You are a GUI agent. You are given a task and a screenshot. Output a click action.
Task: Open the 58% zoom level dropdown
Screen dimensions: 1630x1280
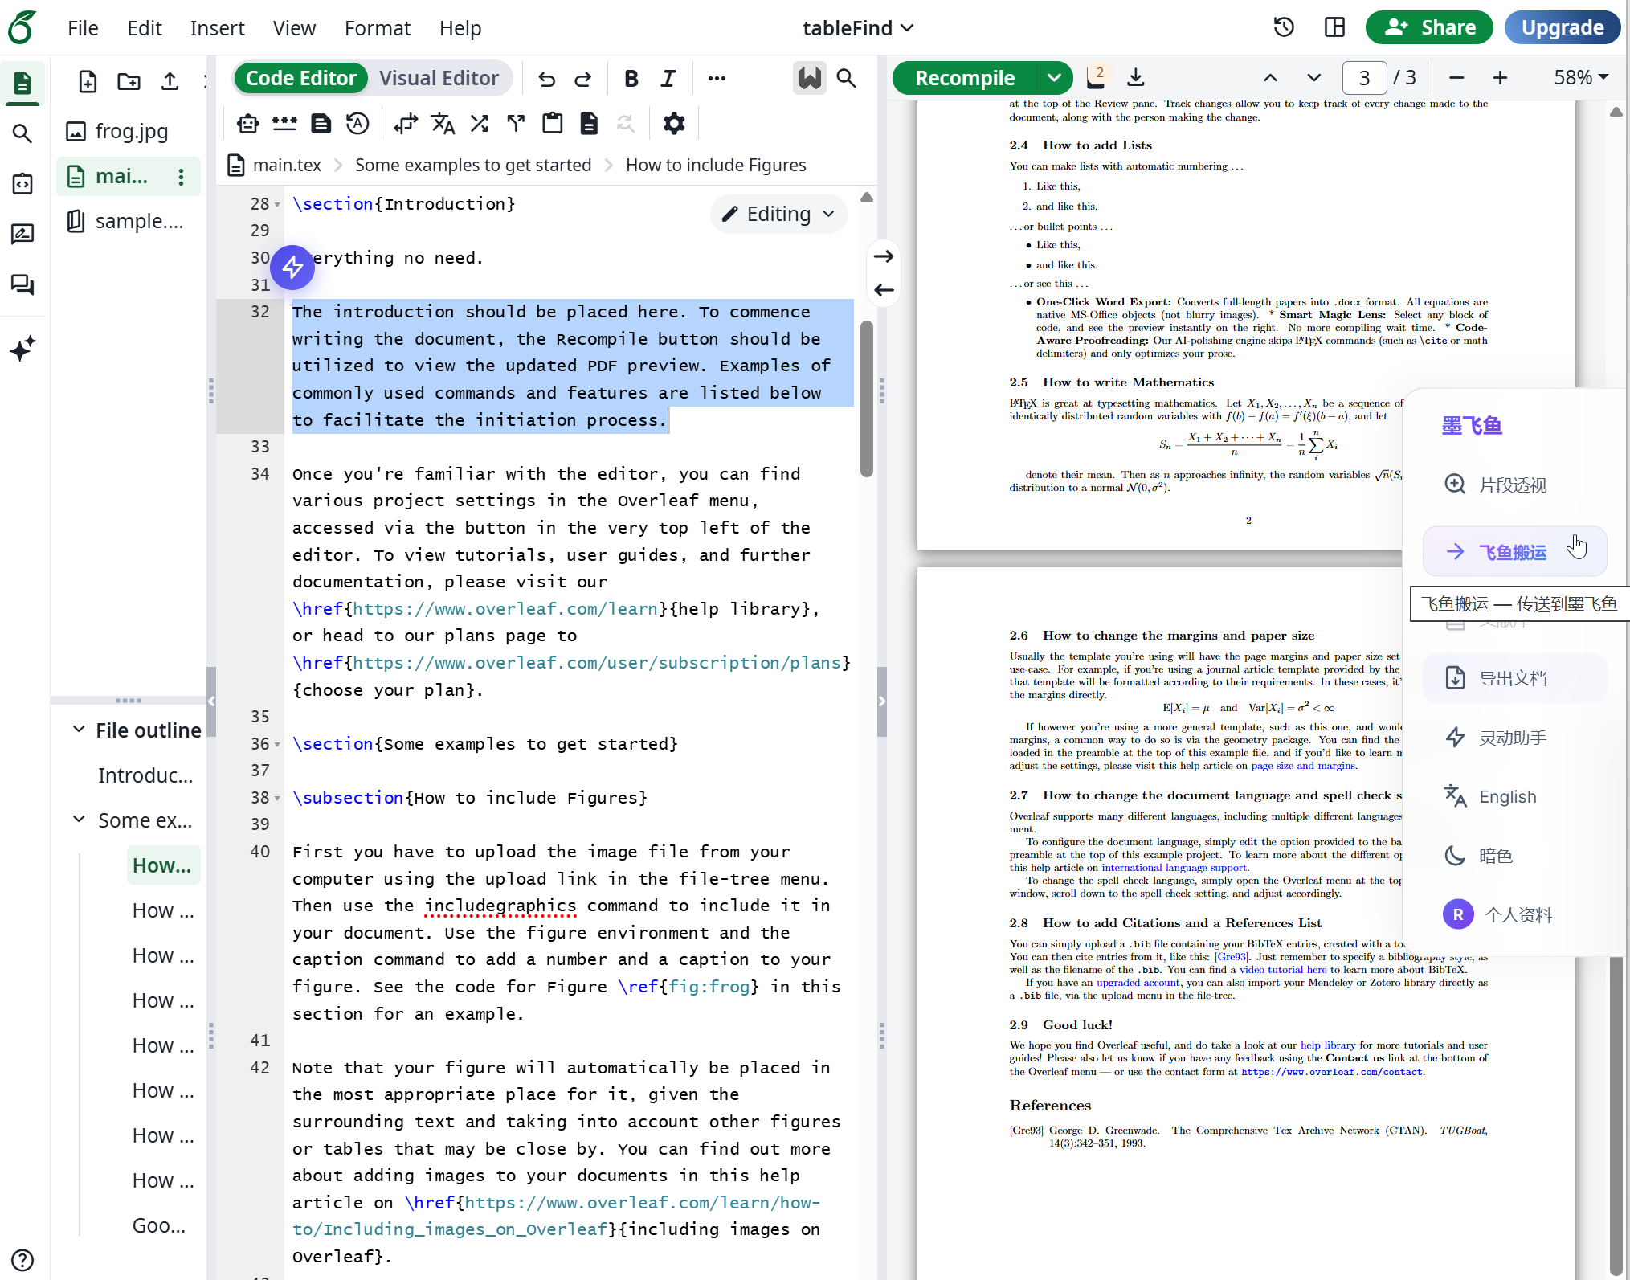click(x=1581, y=77)
